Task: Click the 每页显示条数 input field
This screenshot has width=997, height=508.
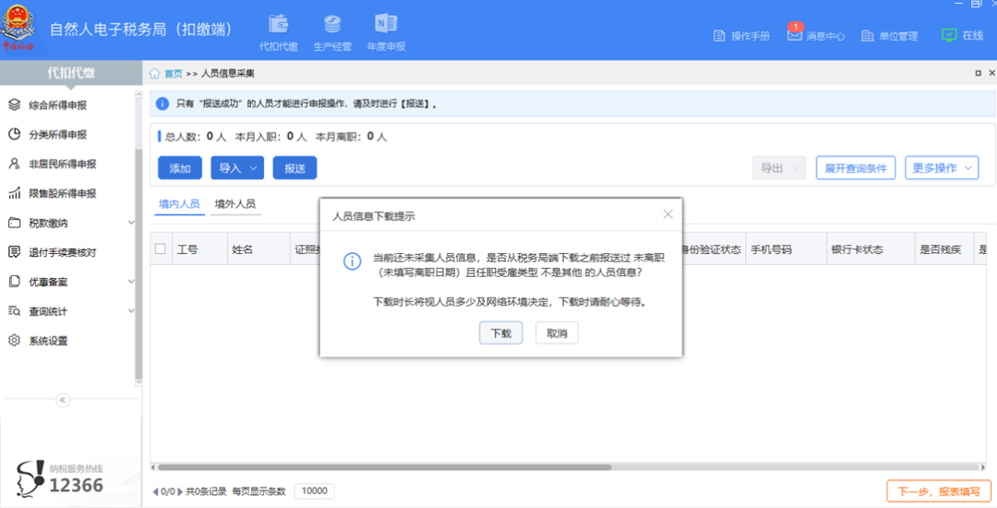Action: 314,490
